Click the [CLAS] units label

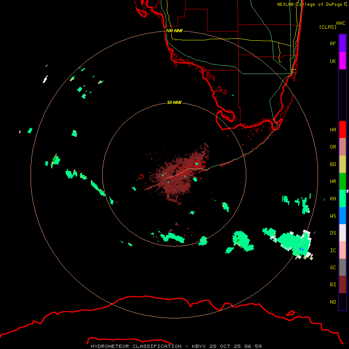(x=328, y=27)
